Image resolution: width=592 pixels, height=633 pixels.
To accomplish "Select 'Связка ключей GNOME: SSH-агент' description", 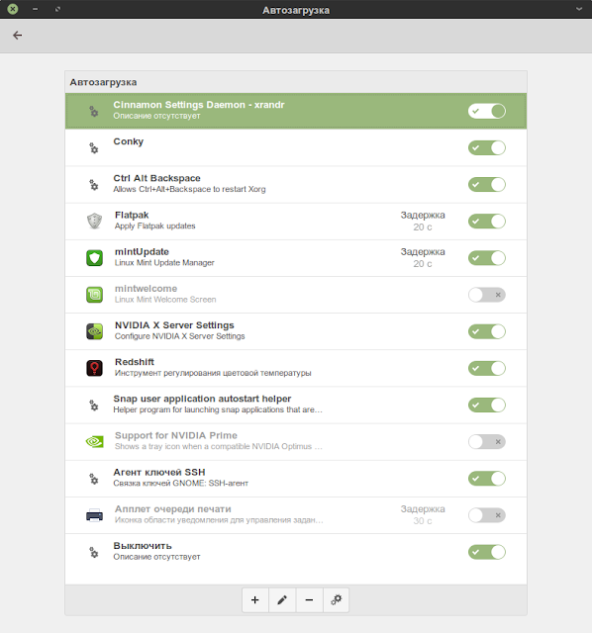I will coord(180,484).
